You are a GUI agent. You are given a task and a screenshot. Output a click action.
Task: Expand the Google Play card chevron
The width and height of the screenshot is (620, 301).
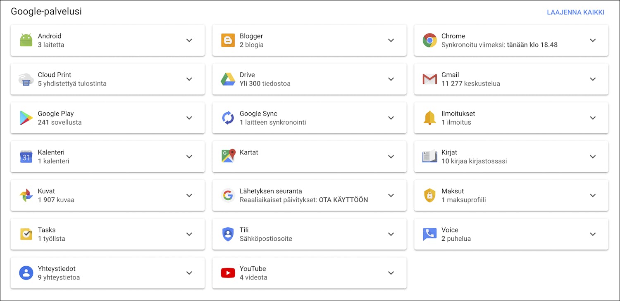click(189, 118)
